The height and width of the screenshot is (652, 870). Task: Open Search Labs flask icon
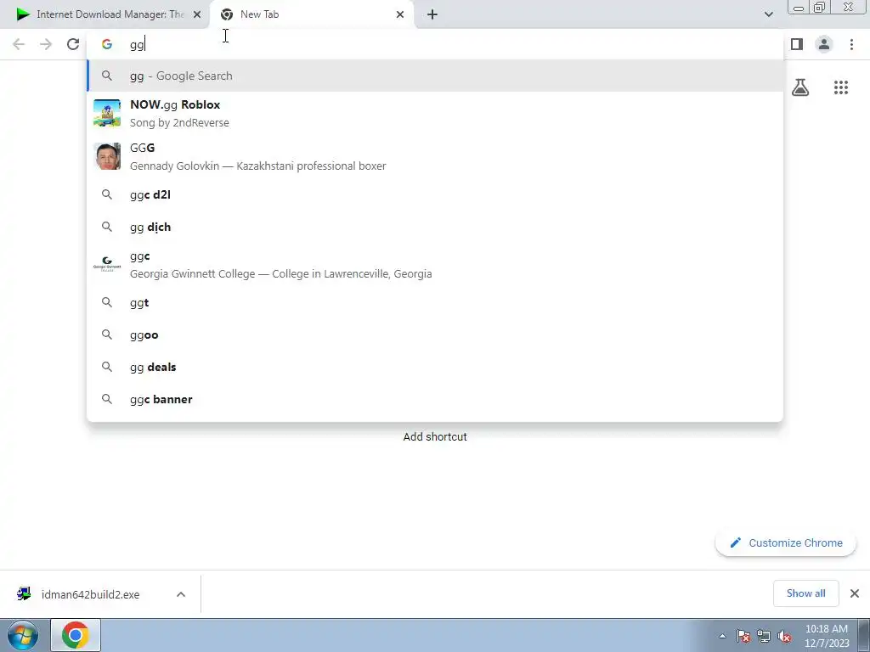[x=800, y=87]
